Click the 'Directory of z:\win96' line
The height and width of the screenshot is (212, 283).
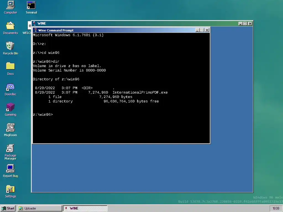click(56, 79)
